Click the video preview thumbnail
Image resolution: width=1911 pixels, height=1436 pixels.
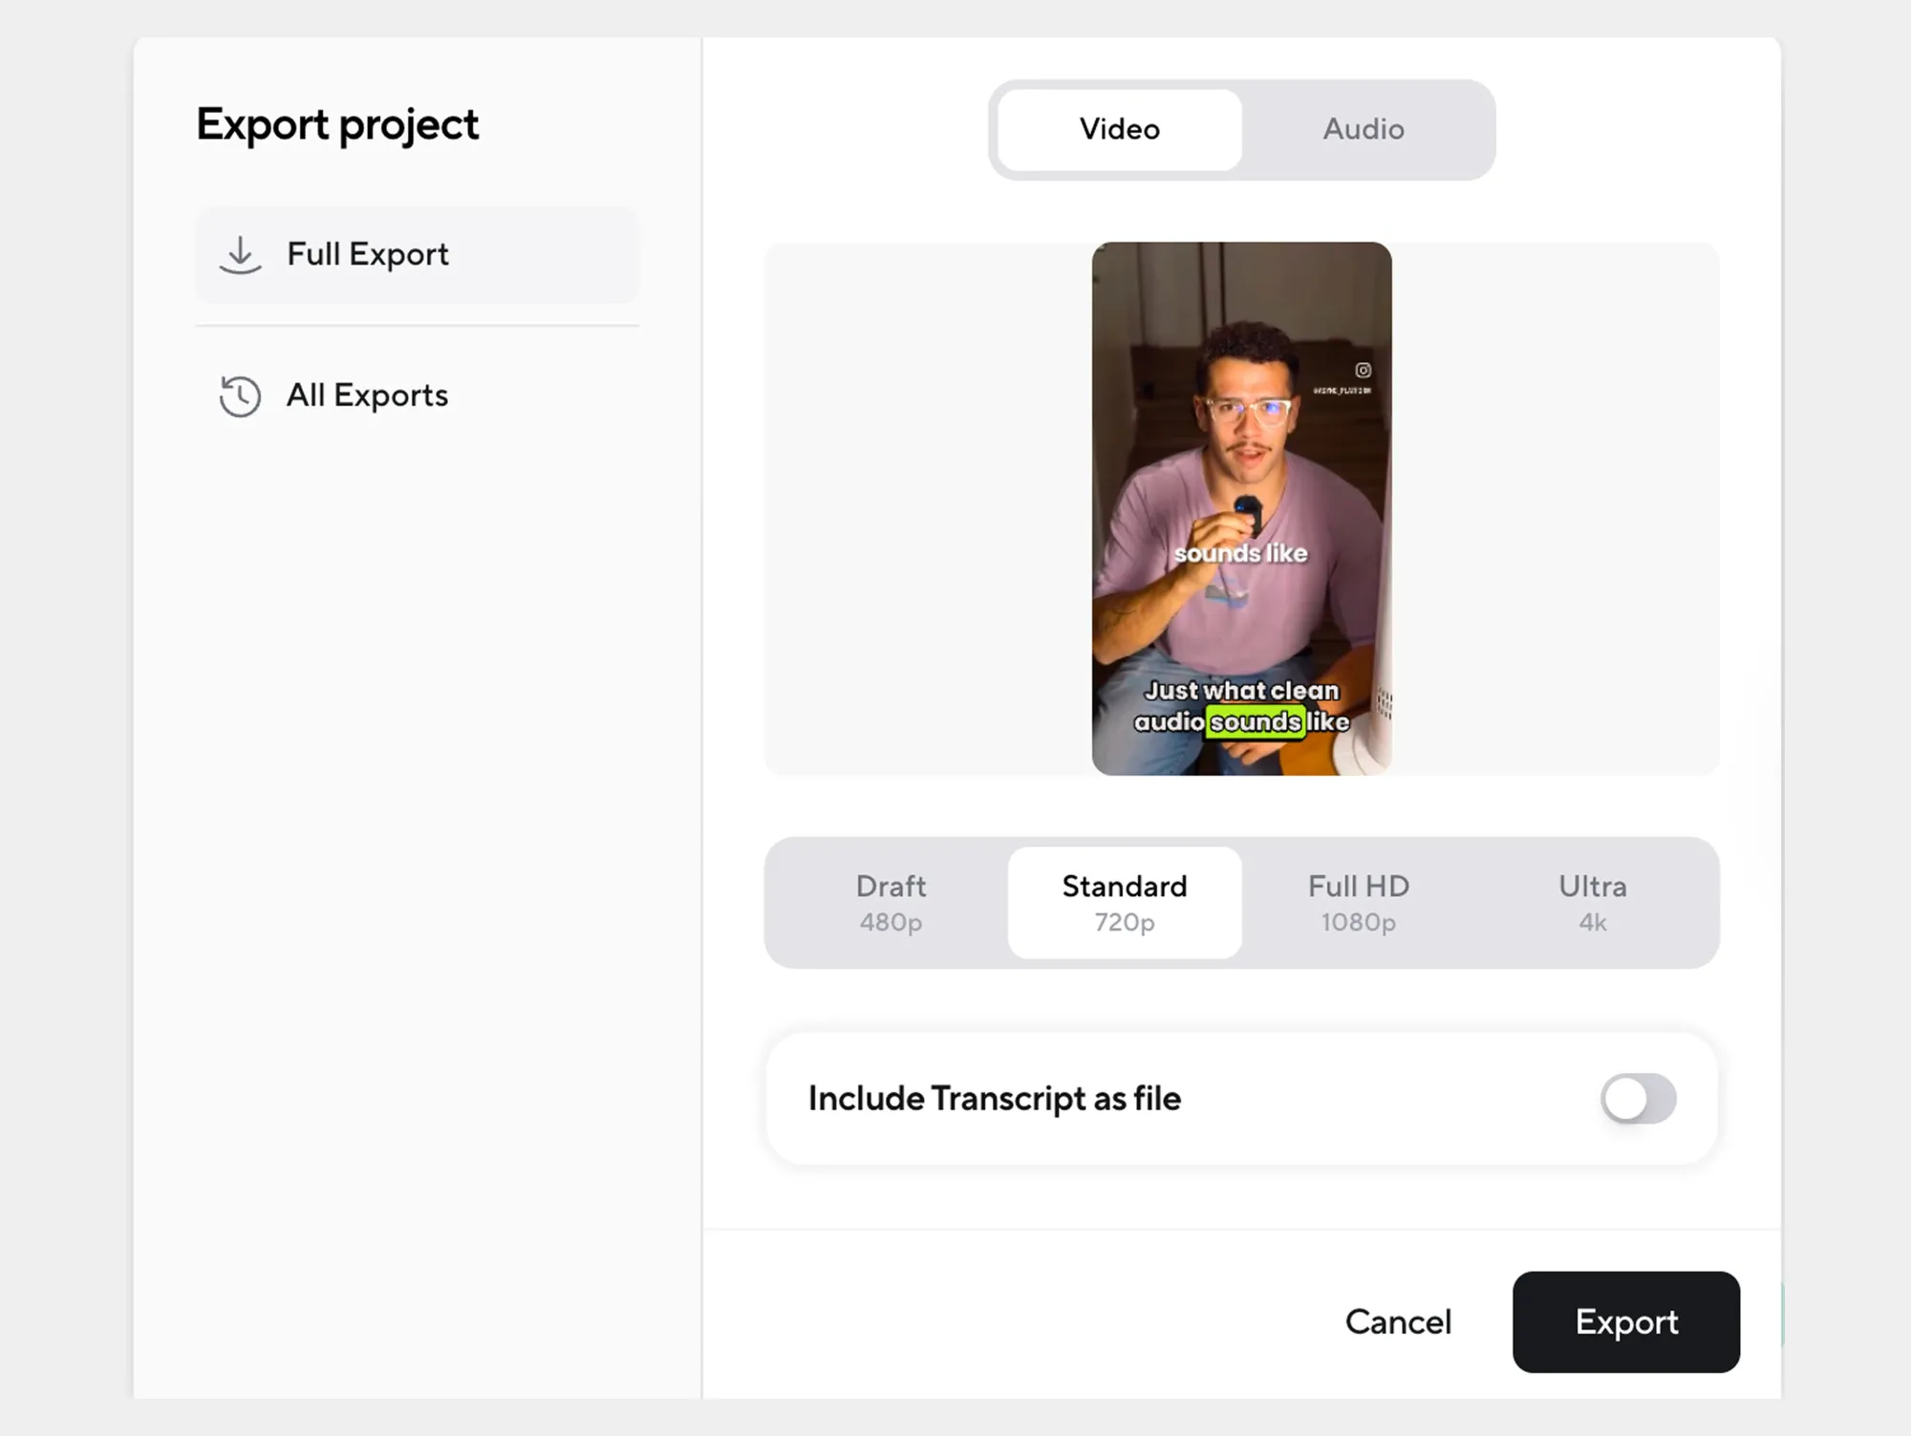coord(1241,459)
